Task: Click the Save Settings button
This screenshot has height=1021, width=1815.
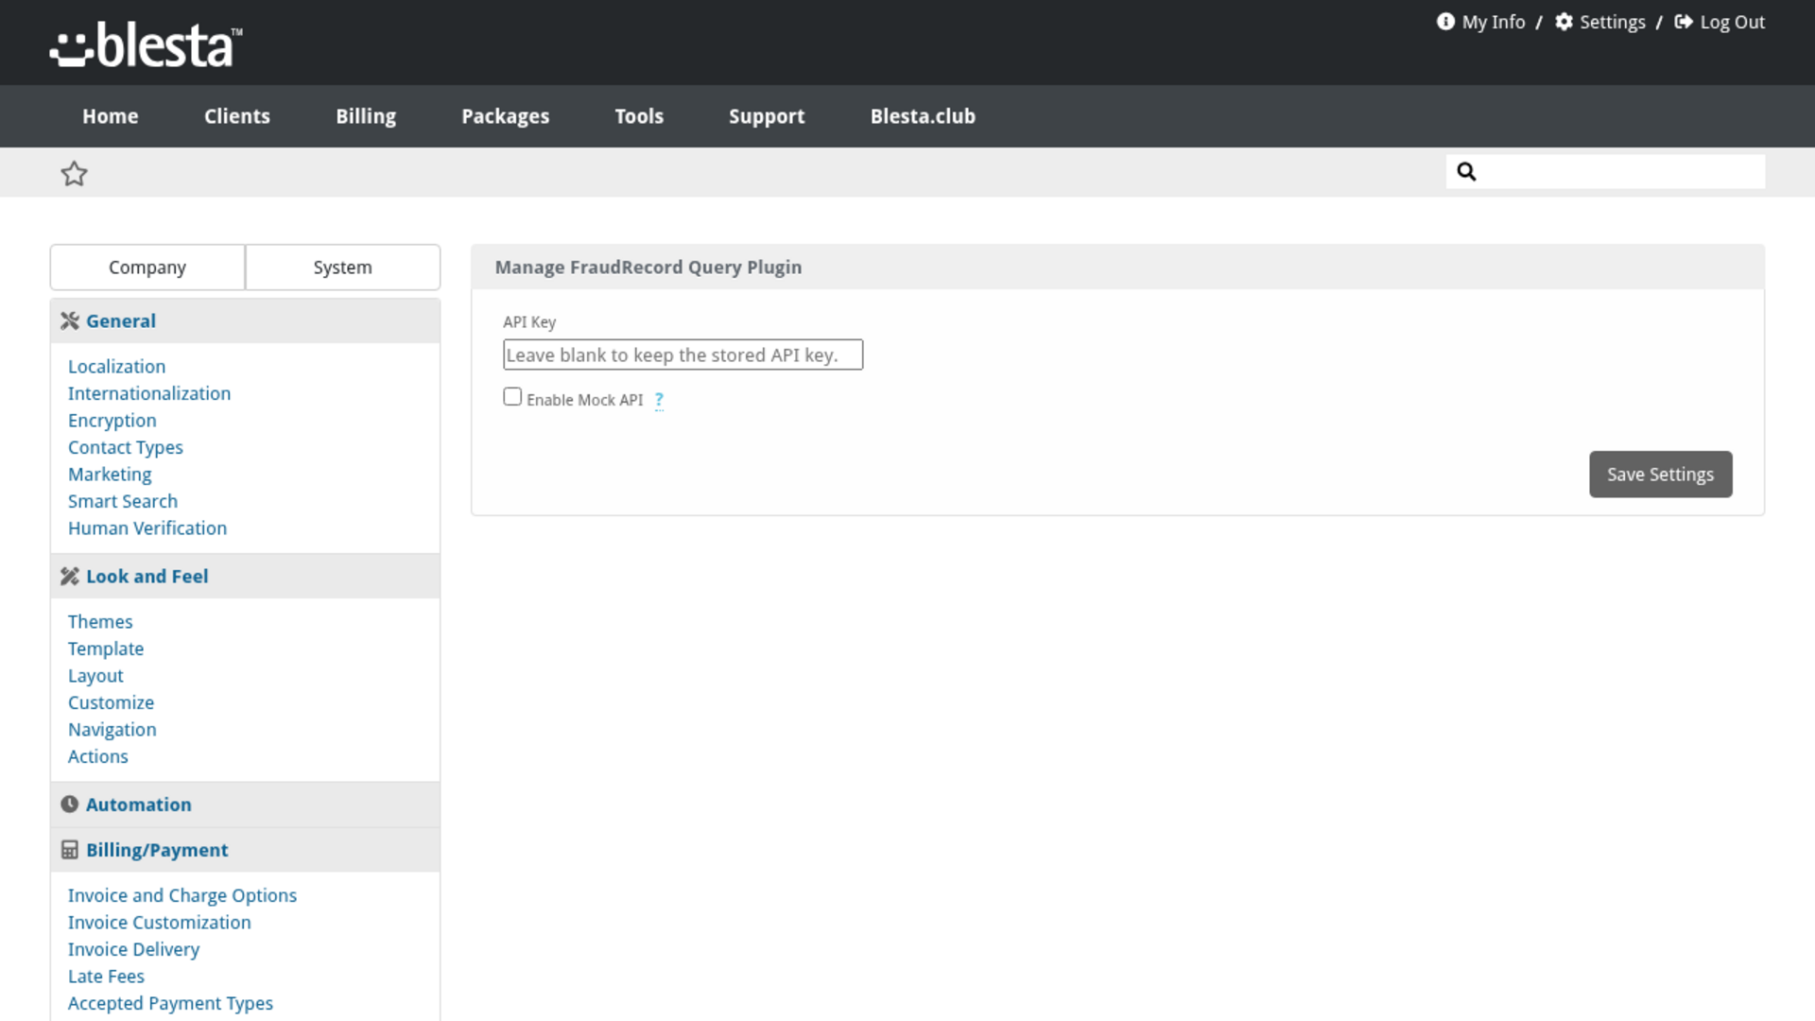Action: click(x=1661, y=475)
